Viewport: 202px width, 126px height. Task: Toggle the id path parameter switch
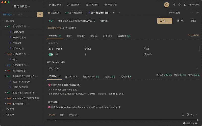tap(51, 54)
